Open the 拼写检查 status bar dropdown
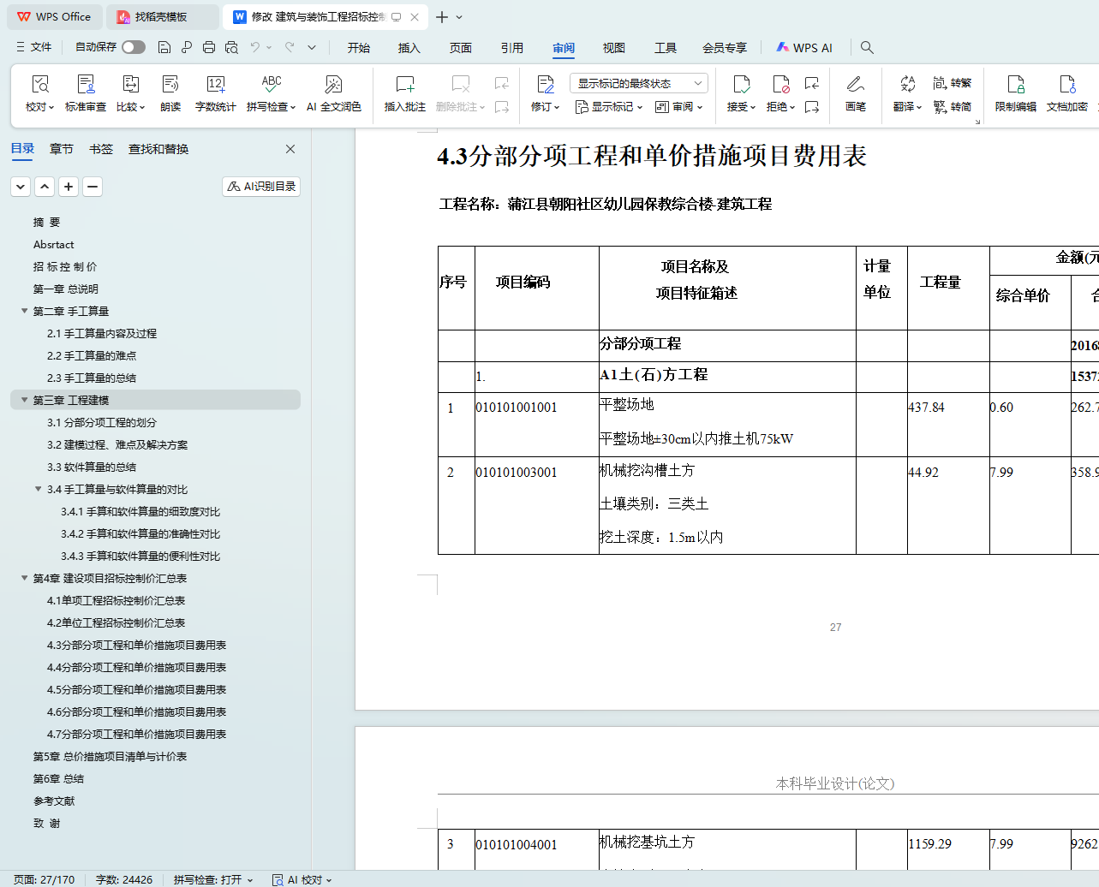Viewport: 1099px width, 887px height. click(213, 879)
